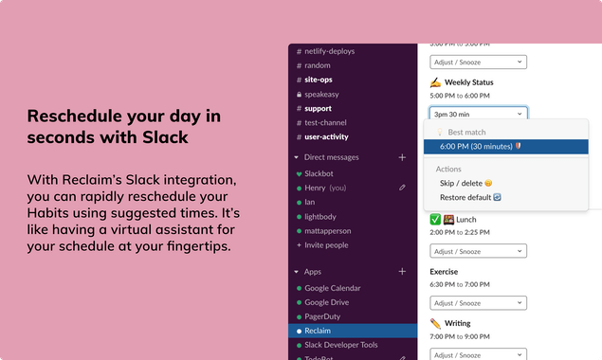Collapse the Apps section

click(296, 272)
